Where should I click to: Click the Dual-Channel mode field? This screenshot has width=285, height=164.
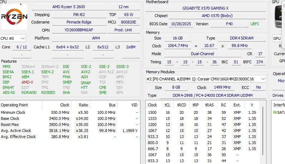(202, 54)
